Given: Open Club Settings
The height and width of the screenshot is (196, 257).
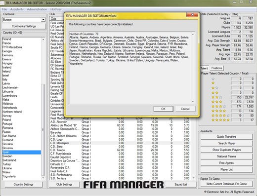Looking at the screenshot, I should (64, 184).
